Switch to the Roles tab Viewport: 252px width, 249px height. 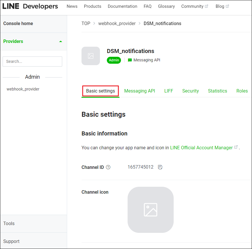(x=242, y=91)
